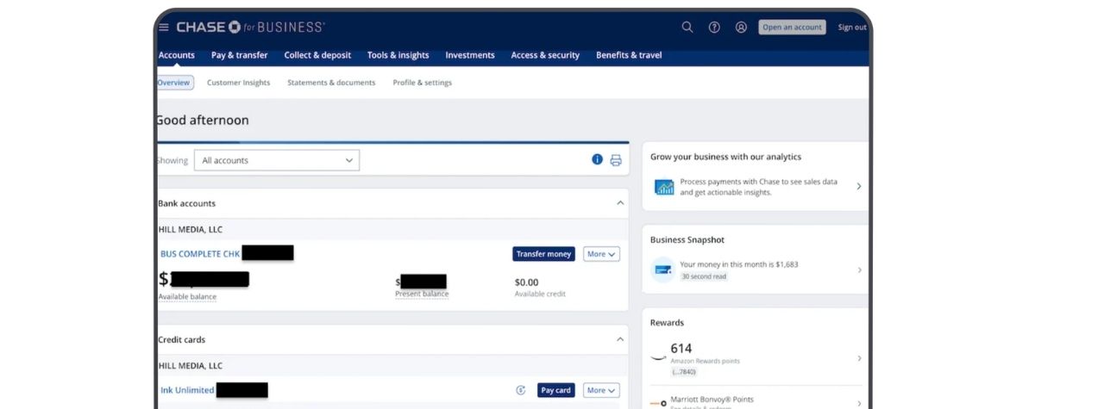Click the 614 rewards points value
1104x409 pixels.
[x=681, y=349]
